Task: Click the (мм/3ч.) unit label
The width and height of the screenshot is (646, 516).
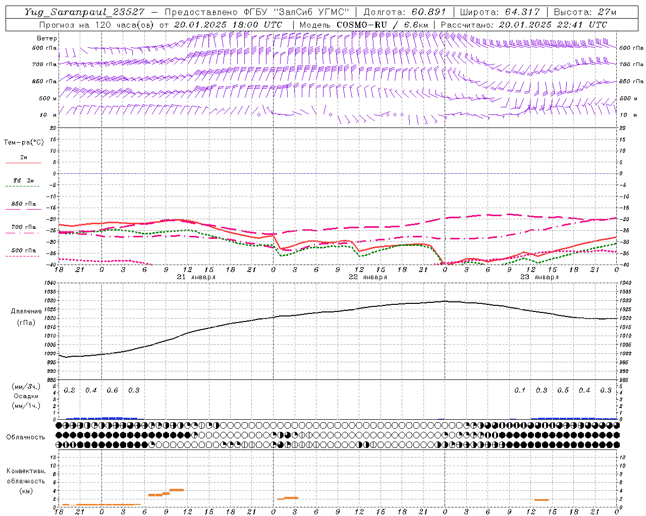Action: (26, 386)
